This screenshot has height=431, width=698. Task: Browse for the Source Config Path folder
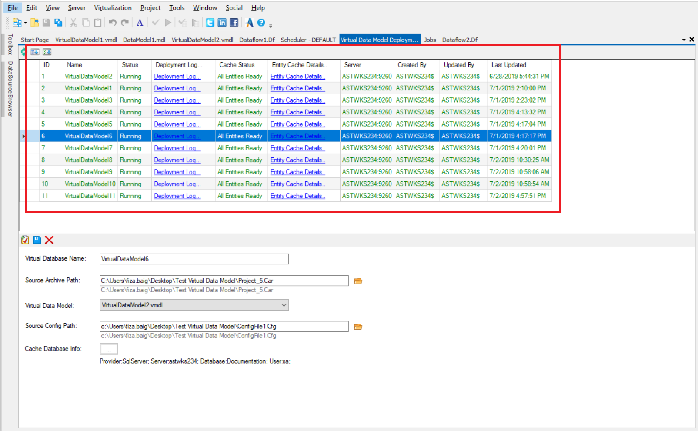coord(358,327)
